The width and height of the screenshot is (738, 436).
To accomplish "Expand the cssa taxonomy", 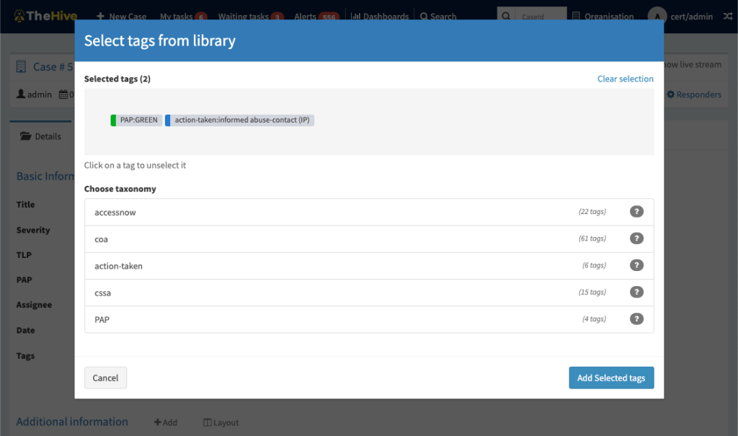I will 103,293.
